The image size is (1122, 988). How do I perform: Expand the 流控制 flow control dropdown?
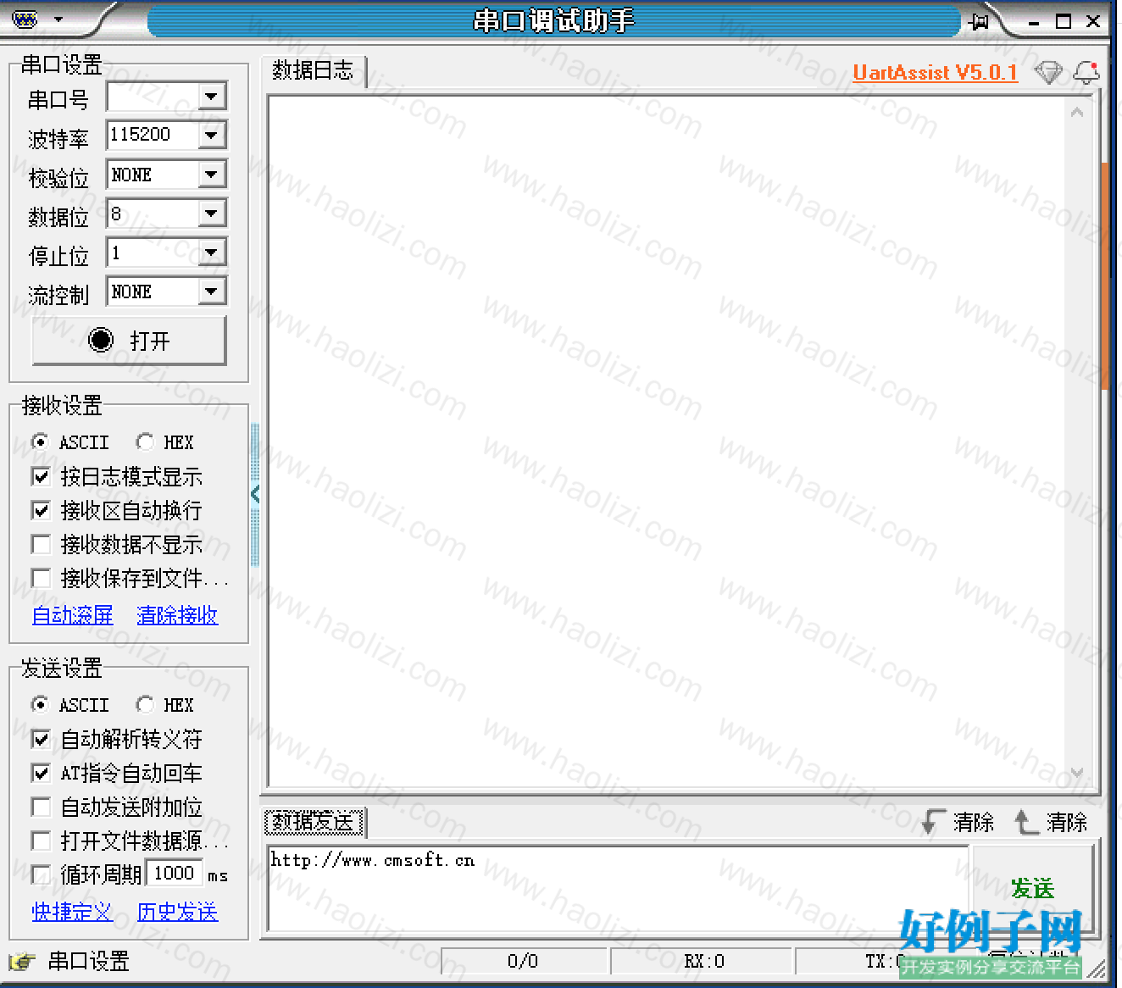point(212,291)
